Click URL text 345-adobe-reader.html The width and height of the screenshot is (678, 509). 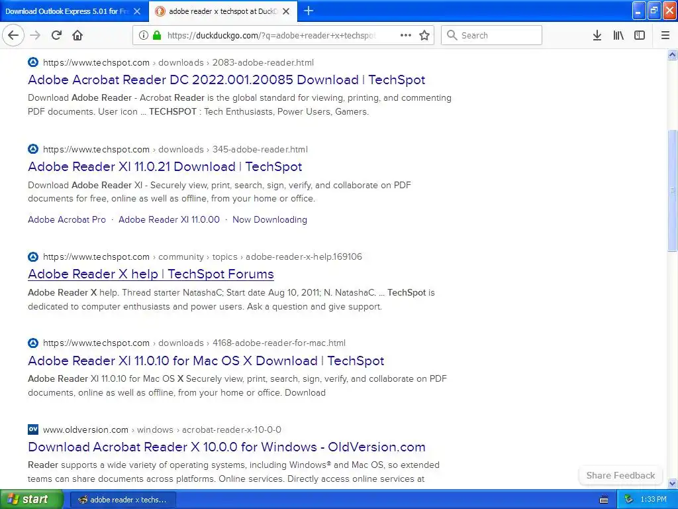pyautogui.click(x=260, y=149)
